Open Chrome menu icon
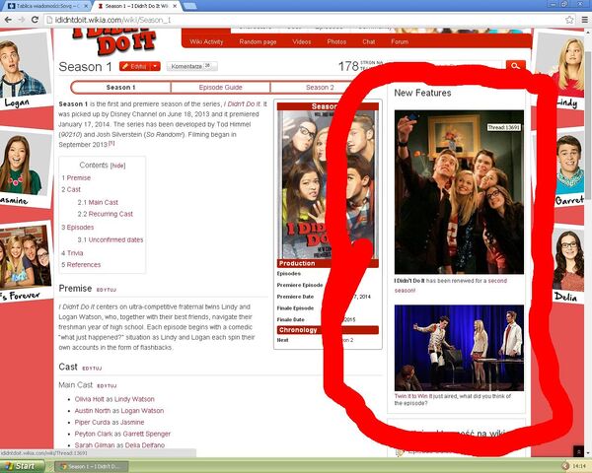Screen dimensions: 592x473 585,20
